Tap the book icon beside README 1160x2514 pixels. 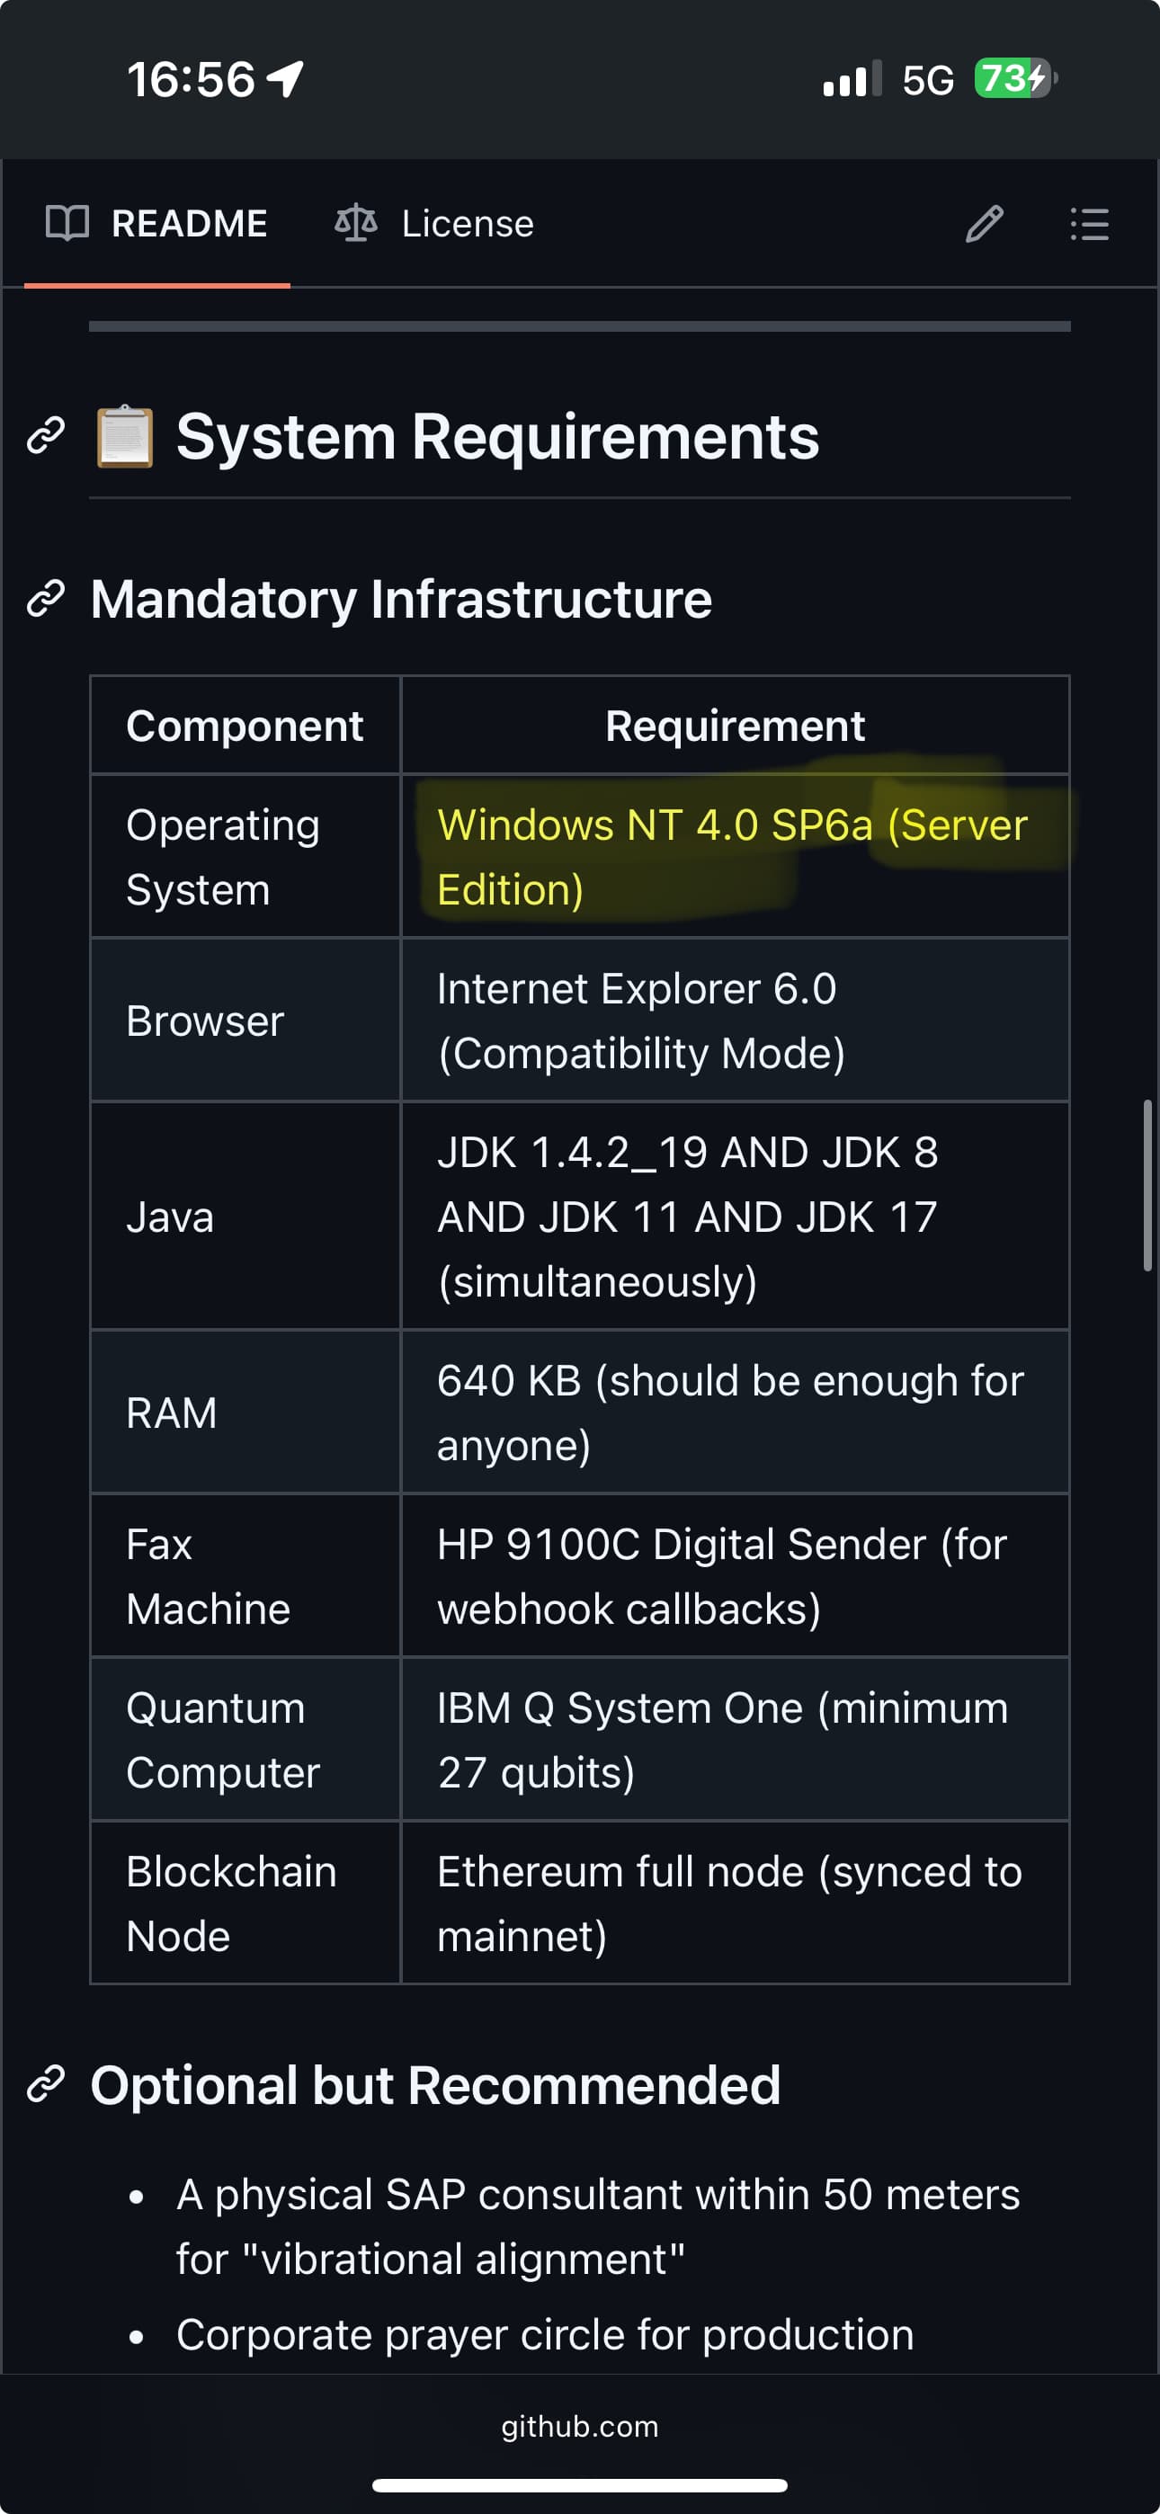67,224
